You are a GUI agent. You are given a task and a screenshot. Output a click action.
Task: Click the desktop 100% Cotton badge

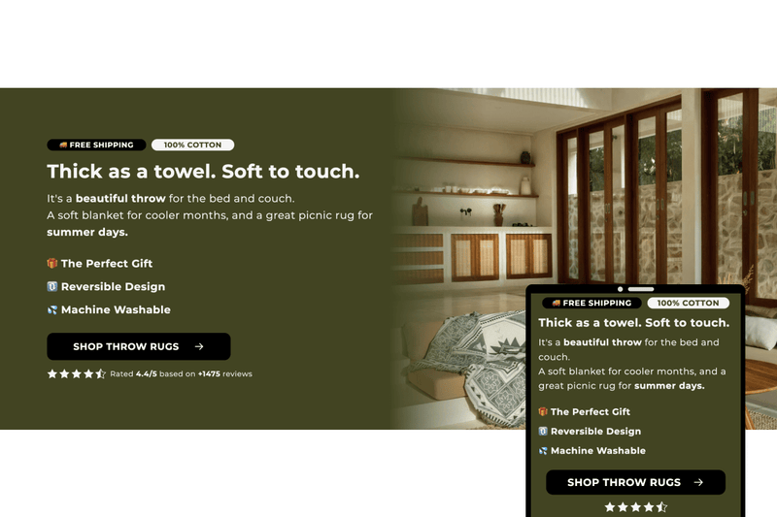click(x=192, y=145)
